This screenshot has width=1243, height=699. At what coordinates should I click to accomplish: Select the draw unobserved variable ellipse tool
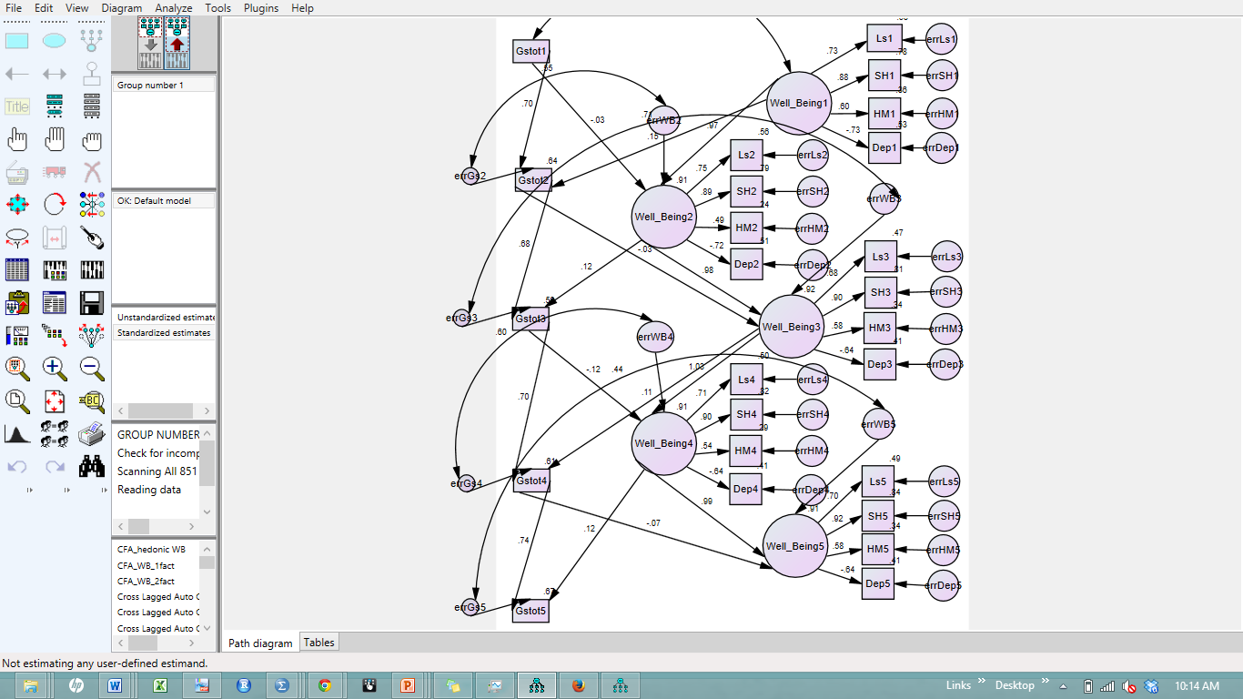[55, 41]
